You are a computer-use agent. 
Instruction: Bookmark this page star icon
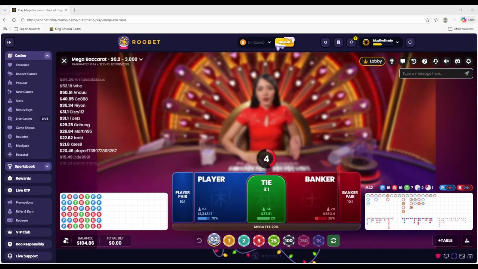tap(427, 20)
